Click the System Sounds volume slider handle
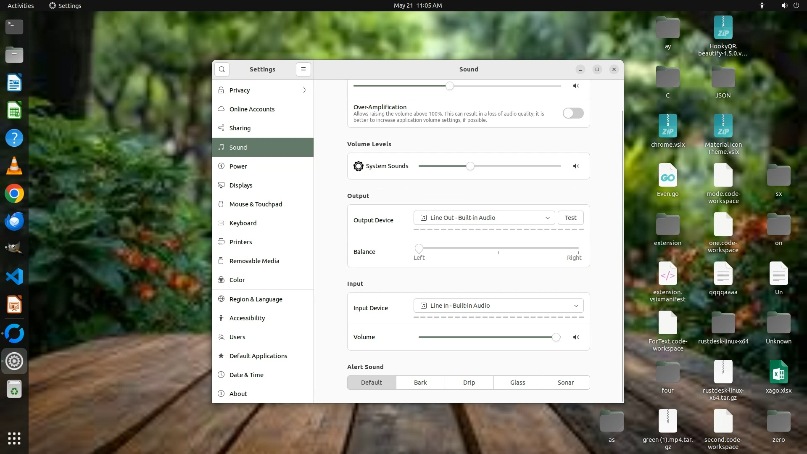This screenshot has height=454, width=807. pos(470,166)
